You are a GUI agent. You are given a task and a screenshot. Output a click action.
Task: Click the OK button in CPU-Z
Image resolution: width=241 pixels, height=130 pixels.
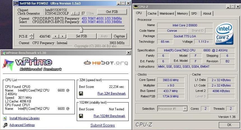coord(229,125)
